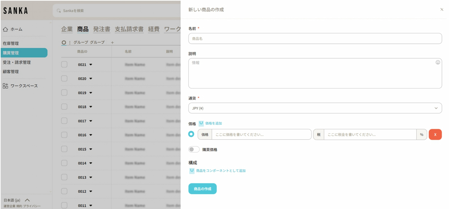The width and height of the screenshot is (449, 209).
Task: Click the search magnifier icon
Action: [59, 11]
